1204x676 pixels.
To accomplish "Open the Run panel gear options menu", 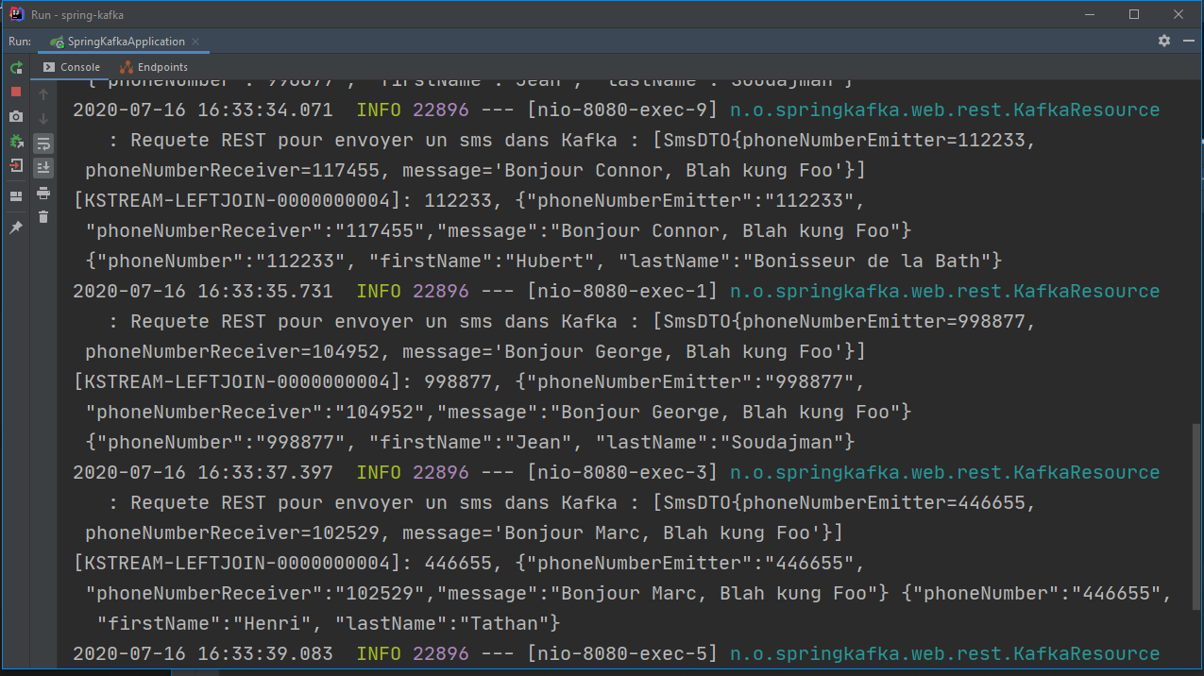I will [1163, 42].
